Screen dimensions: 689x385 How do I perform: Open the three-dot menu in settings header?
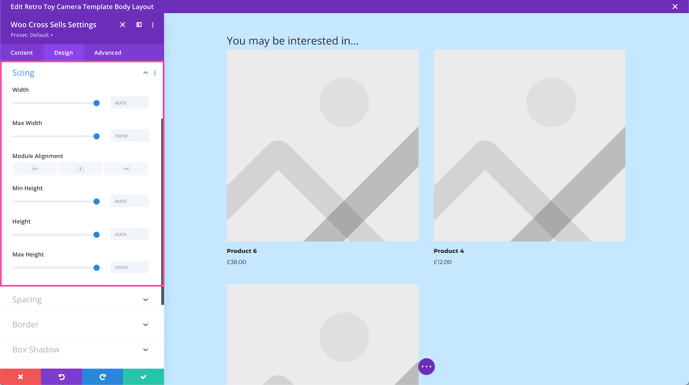[152, 24]
